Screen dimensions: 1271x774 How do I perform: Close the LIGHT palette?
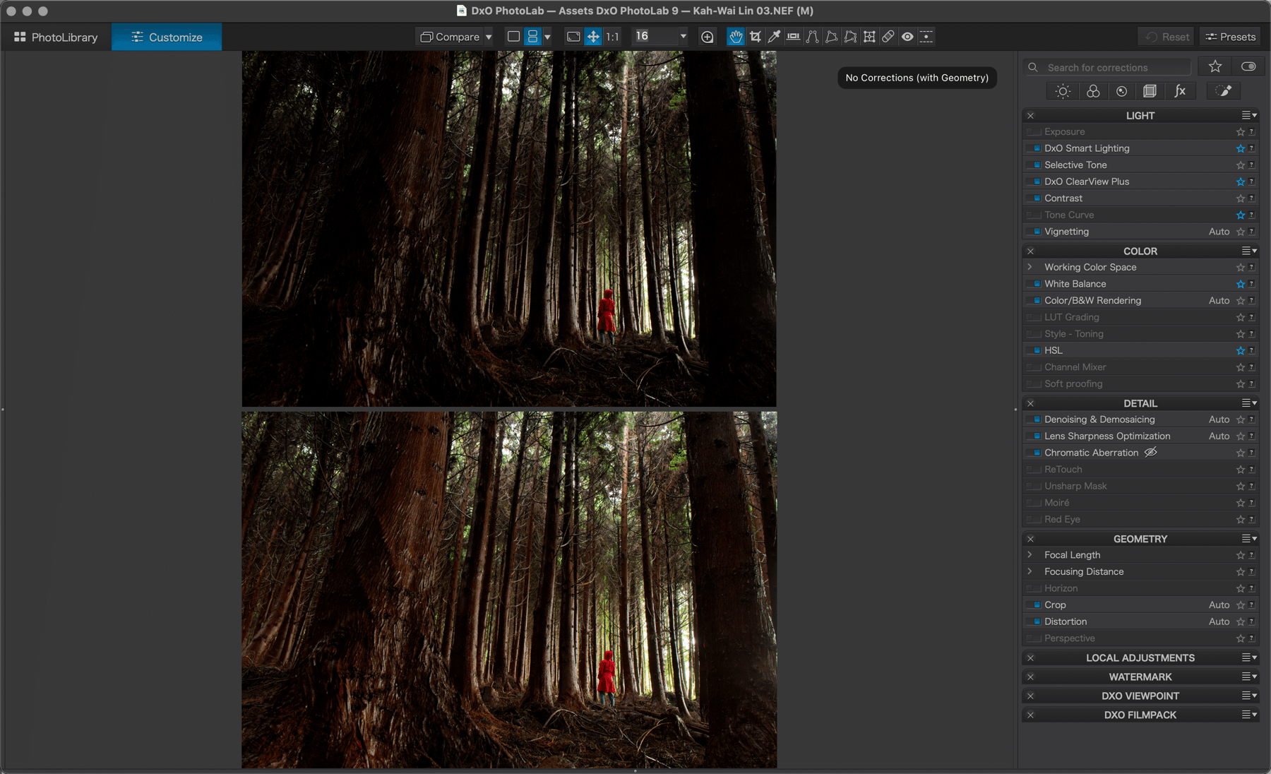coord(1030,115)
